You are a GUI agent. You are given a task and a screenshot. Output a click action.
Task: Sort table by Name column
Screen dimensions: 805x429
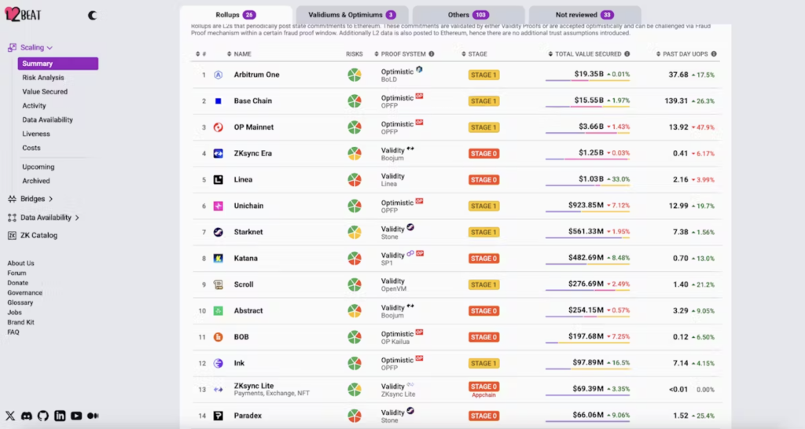tap(242, 54)
